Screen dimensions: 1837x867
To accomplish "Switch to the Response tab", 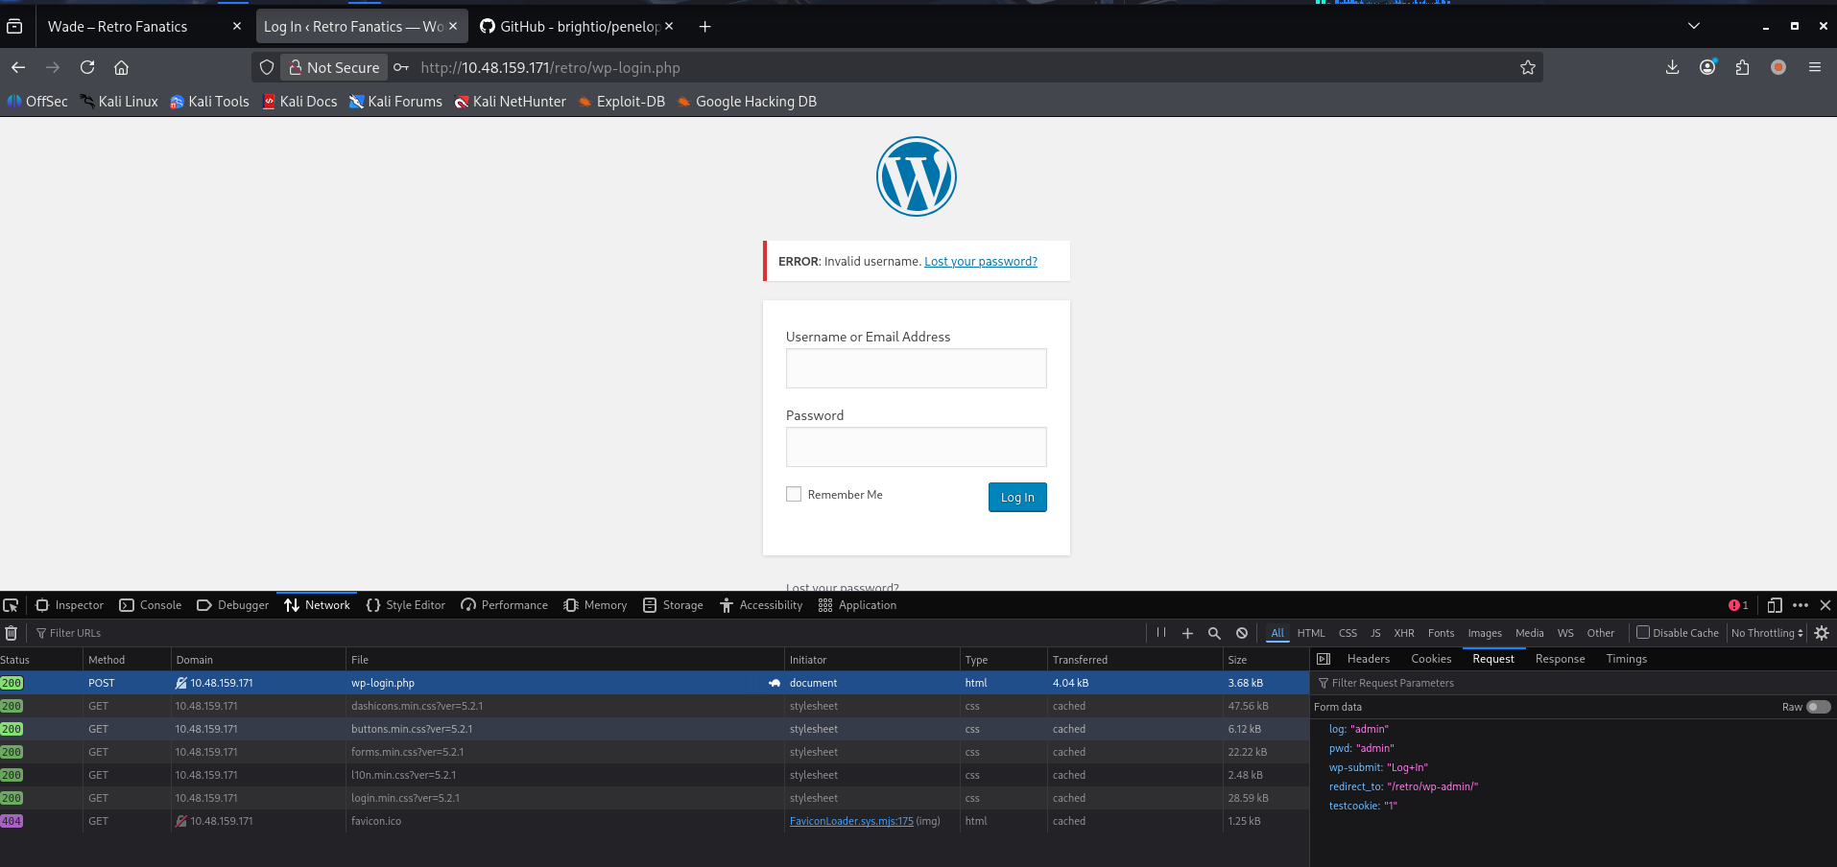I will click(1560, 659).
